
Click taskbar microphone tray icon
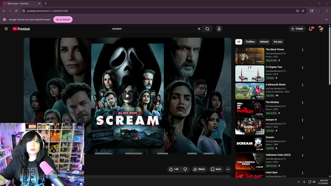coord(304,182)
